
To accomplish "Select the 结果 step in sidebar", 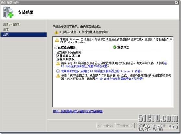I will [24, 35].
